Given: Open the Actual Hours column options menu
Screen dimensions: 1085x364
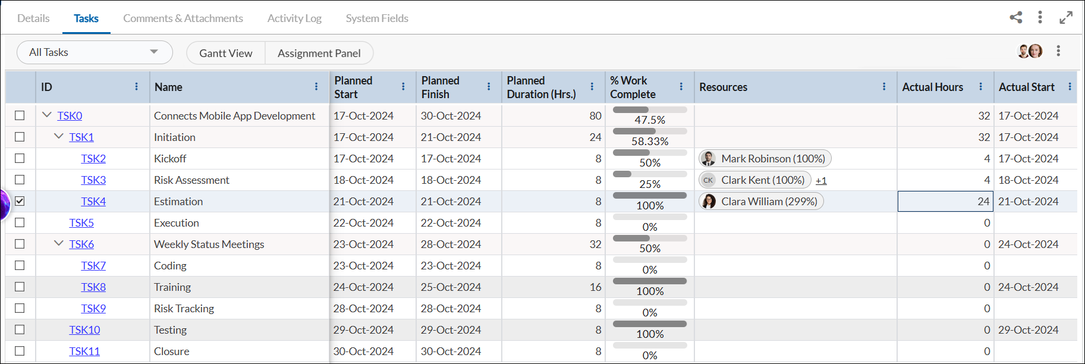Looking at the screenshot, I should click(980, 87).
